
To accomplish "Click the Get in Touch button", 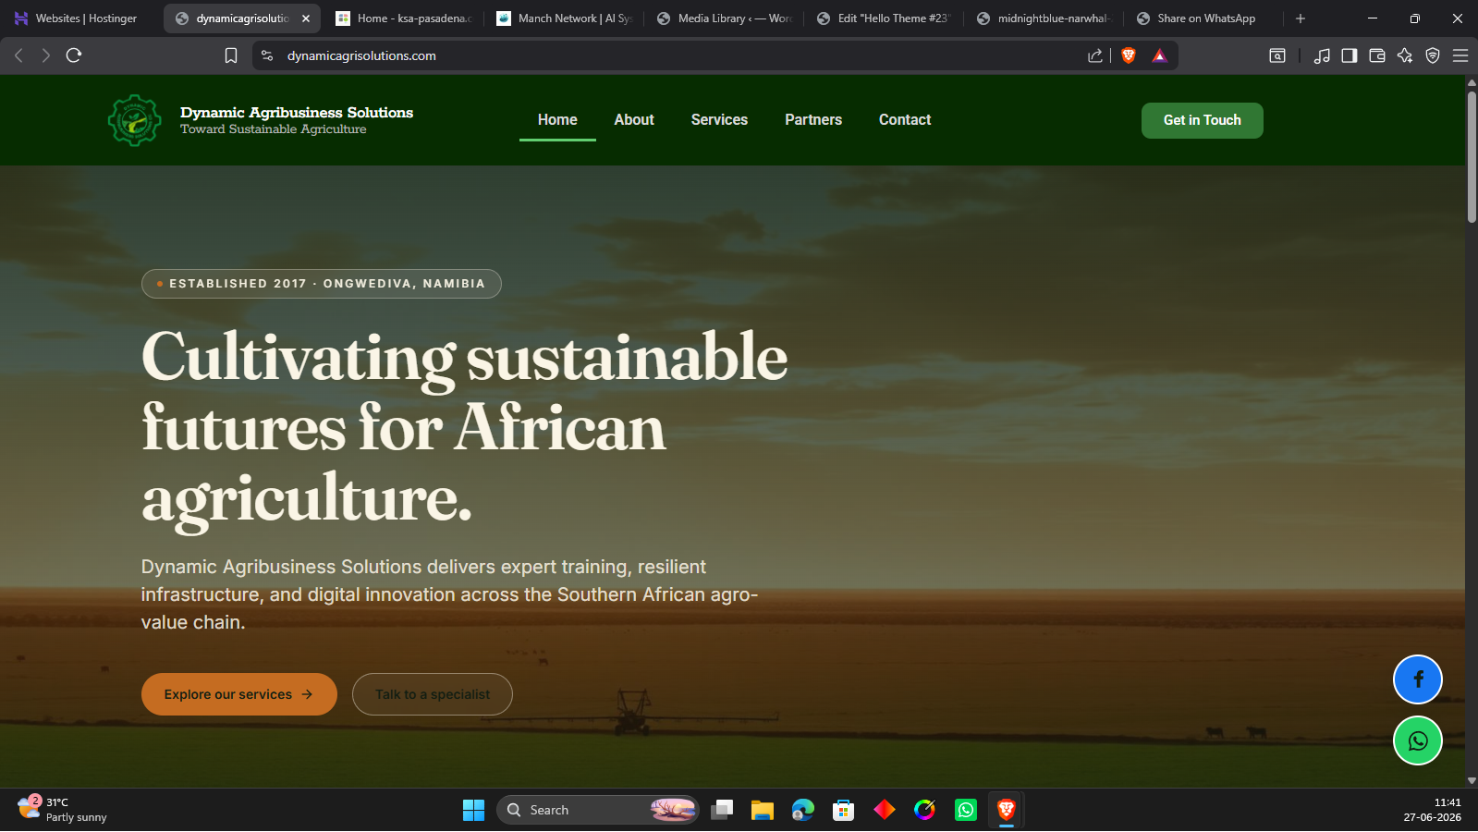I will [1202, 120].
